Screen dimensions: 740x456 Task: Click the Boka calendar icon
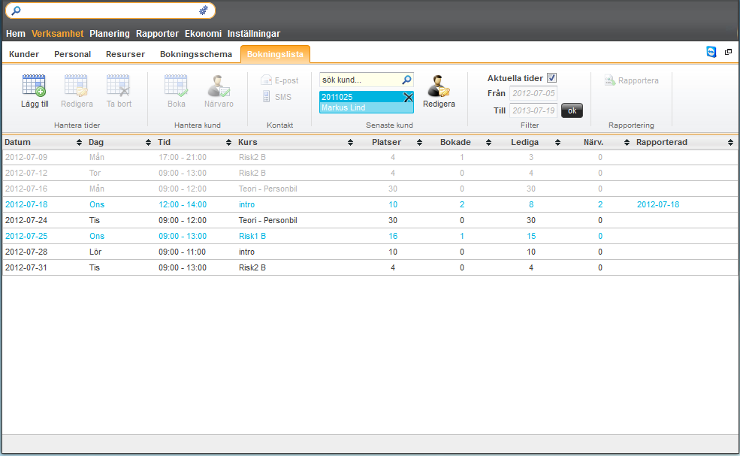[176, 86]
